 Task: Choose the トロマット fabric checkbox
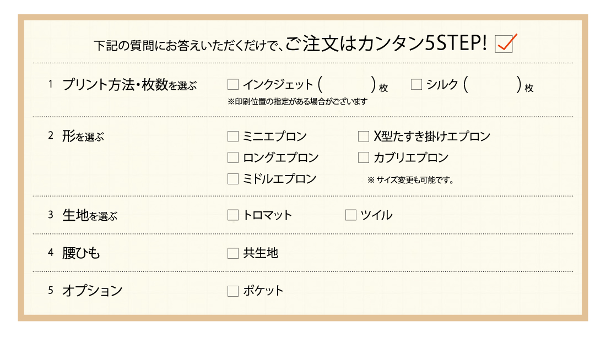click(232, 215)
